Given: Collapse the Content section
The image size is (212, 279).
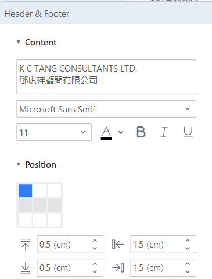Looking at the screenshot, I should pos(19,42).
